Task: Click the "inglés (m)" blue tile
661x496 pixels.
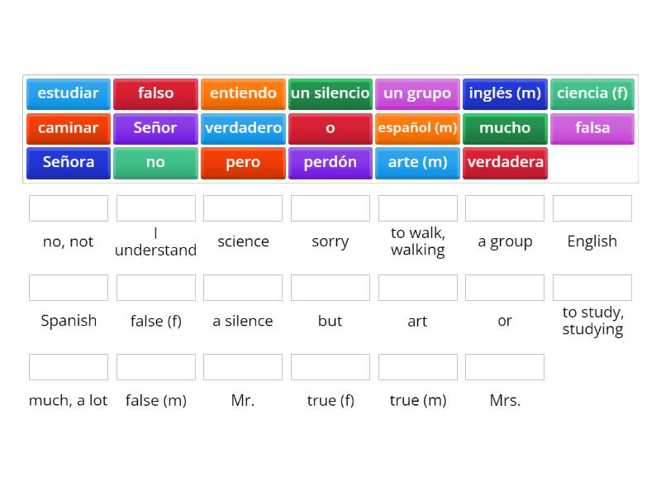Action: coord(505,93)
